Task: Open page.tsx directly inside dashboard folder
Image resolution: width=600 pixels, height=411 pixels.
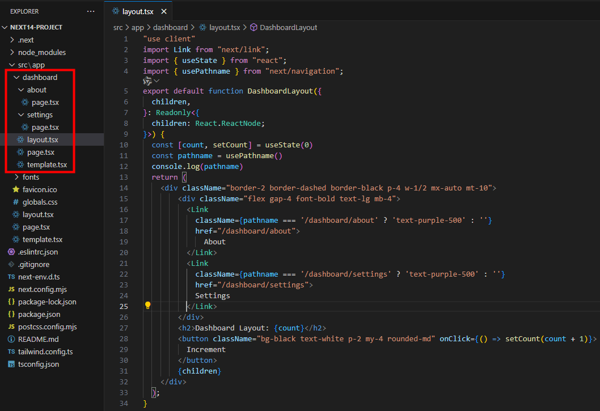Action: (41, 152)
